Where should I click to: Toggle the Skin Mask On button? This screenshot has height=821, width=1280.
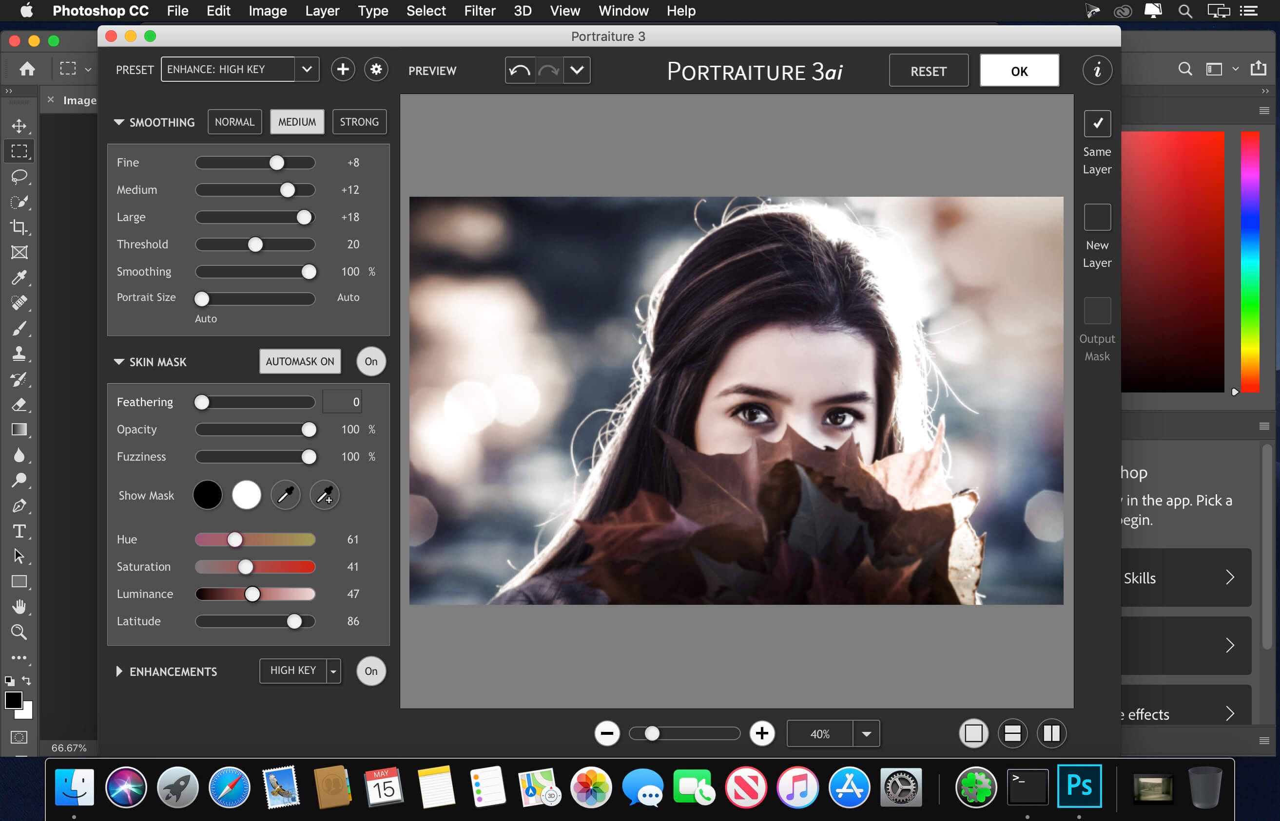tap(370, 362)
